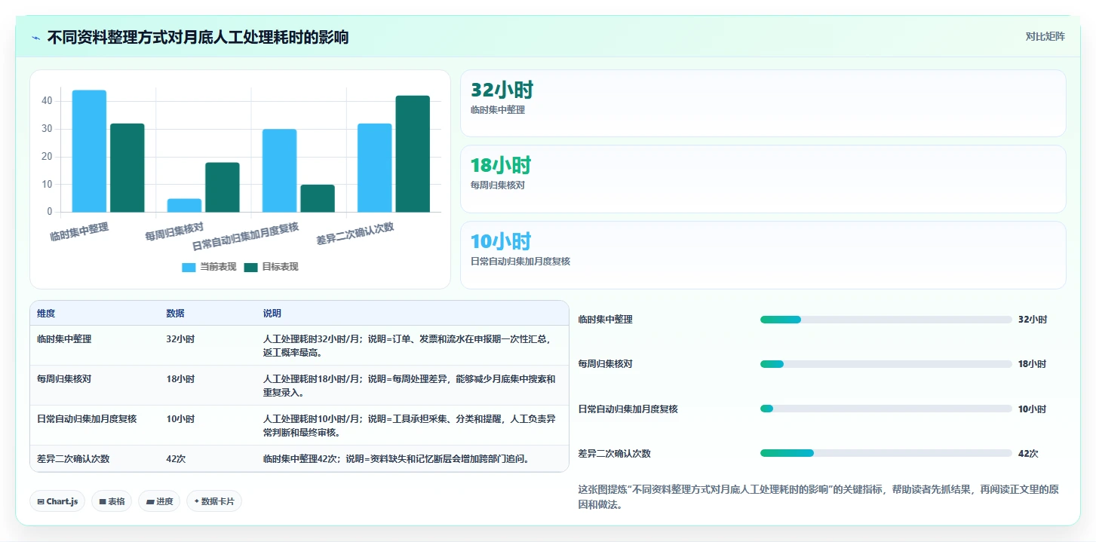Viewport: 1096px width, 542px height.
Task: Click the 日常自动归集加月度复核 progress bar
Action: [886, 409]
